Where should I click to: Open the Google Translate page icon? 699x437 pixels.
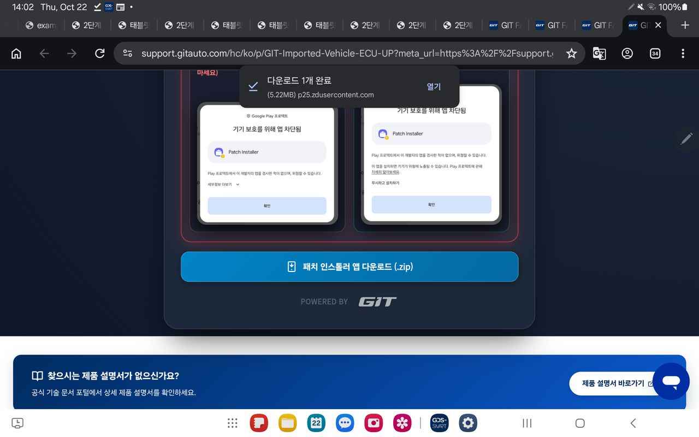(x=600, y=54)
